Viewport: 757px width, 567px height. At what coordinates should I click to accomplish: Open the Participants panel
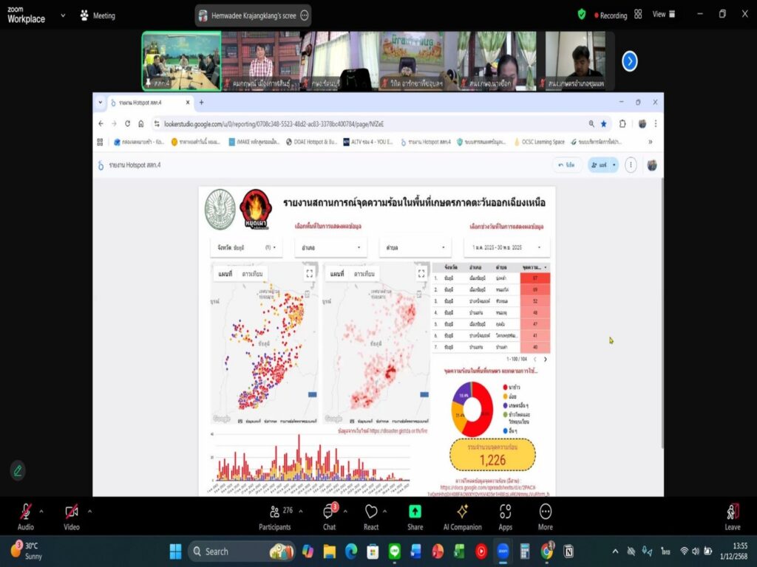[x=274, y=512]
